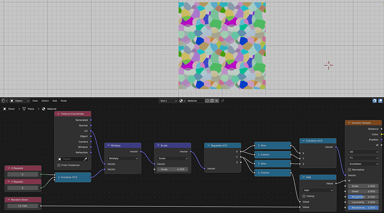384x213 pixels.
Task: Click the Multiply node Vector output socket
Action: point(141,152)
